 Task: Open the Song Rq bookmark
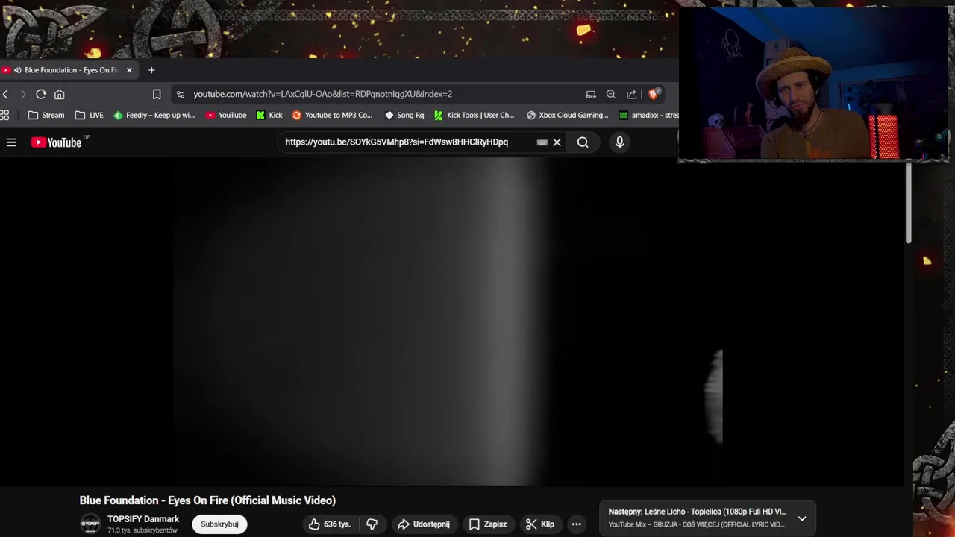tap(404, 115)
